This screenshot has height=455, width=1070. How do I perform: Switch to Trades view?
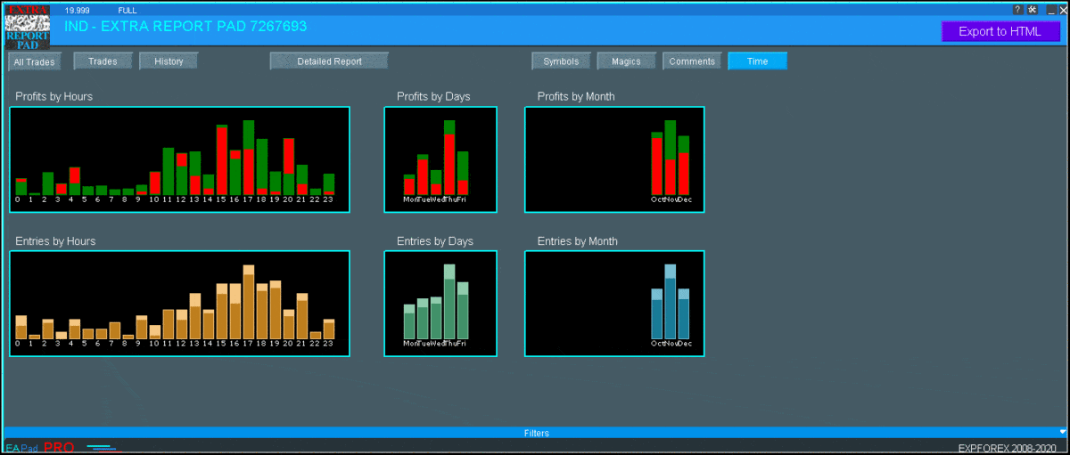pyautogui.click(x=103, y=61)
